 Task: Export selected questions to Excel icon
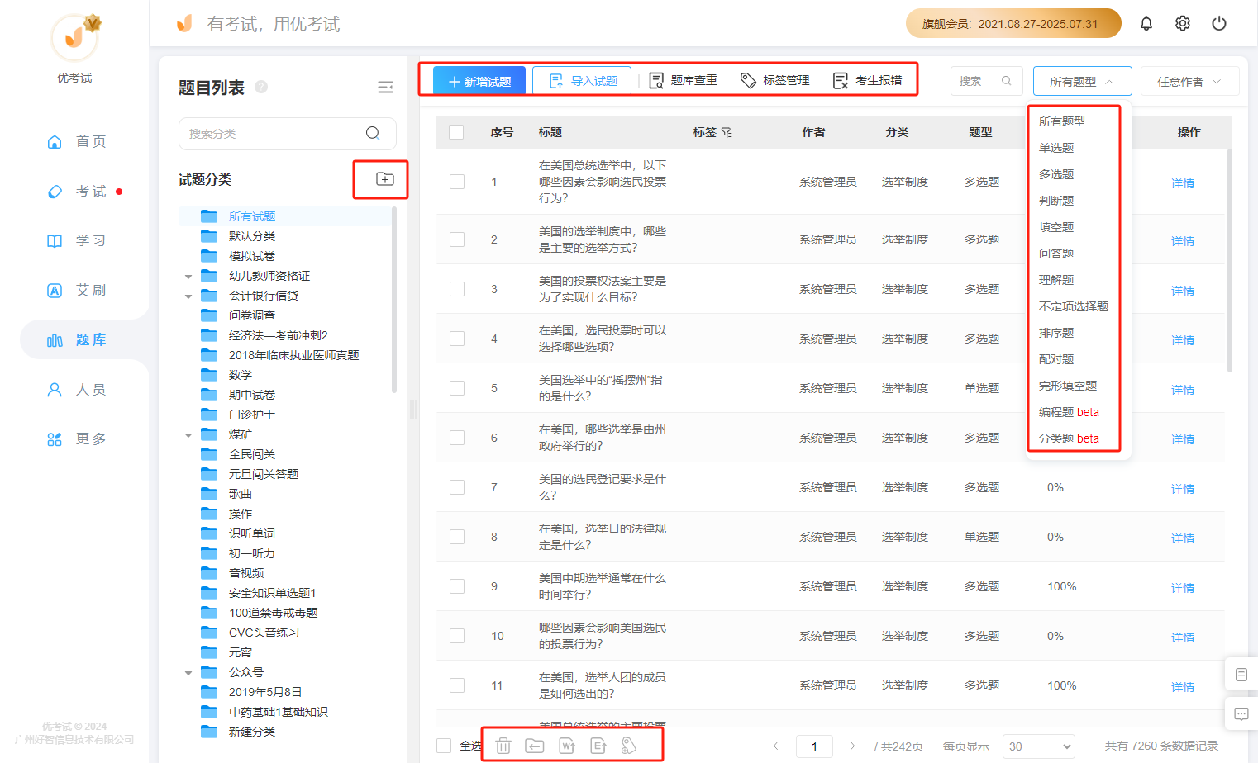pos(598,746)
